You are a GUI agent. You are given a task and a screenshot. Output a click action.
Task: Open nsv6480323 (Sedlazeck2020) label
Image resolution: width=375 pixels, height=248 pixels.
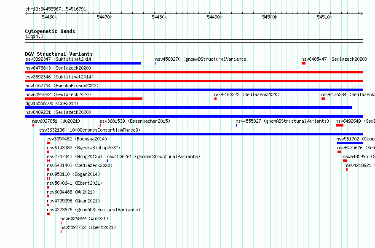pos(247,94)
